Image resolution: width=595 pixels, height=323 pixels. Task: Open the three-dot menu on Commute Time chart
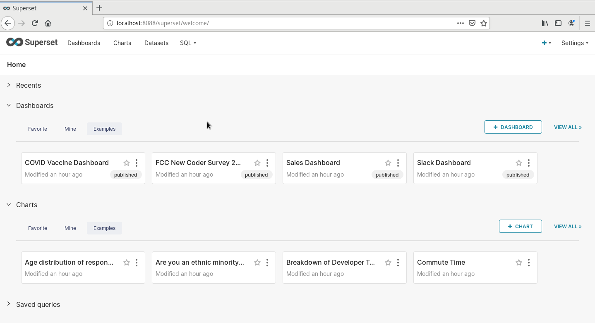click(x=529, y=263)
